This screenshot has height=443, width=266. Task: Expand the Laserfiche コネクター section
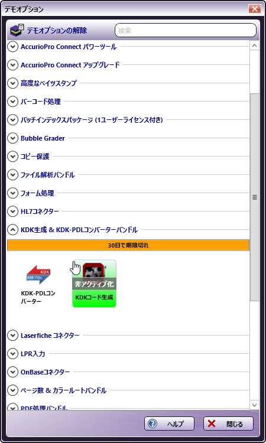pos(13,335)
